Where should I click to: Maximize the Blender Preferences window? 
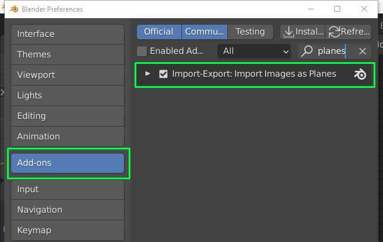(337, 9)
